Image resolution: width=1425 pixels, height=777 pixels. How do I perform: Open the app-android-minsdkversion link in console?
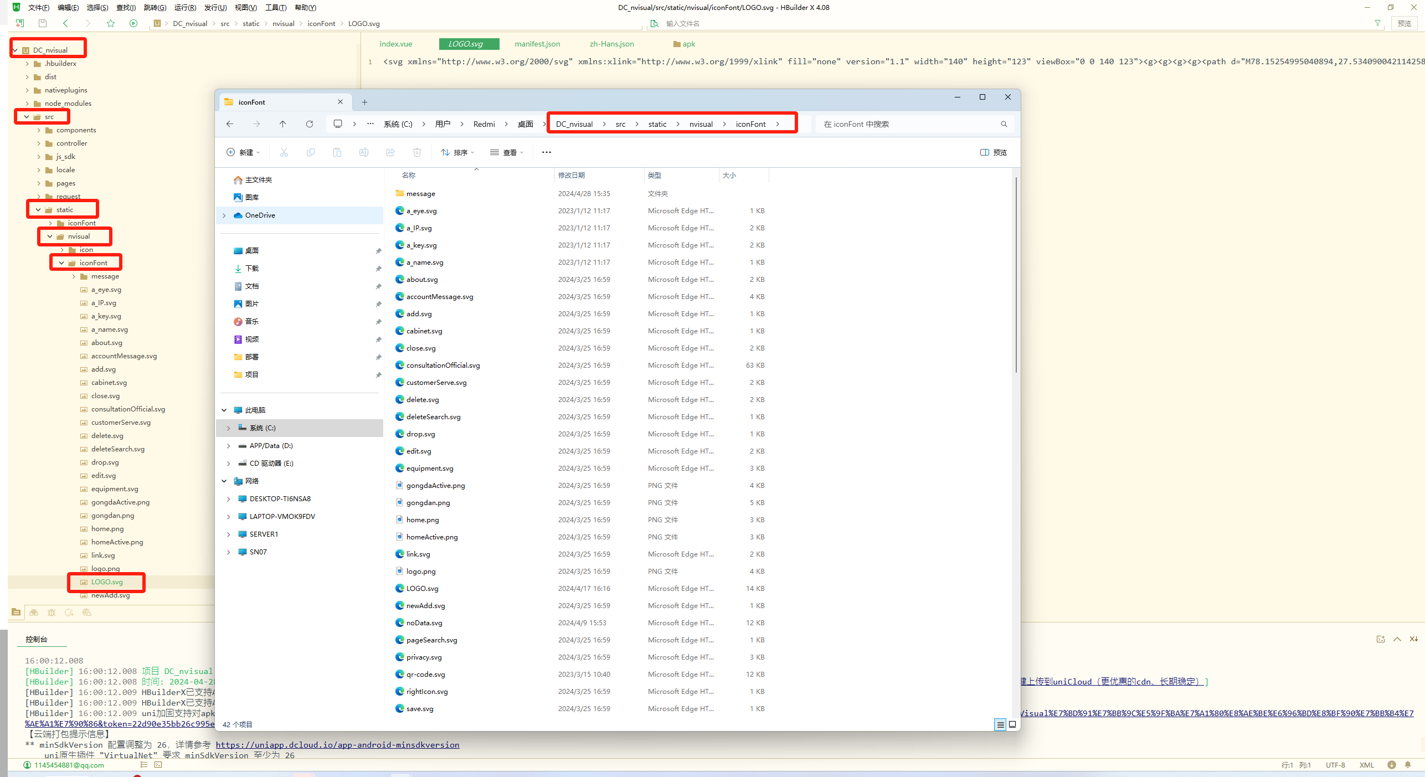click(337, 745)
